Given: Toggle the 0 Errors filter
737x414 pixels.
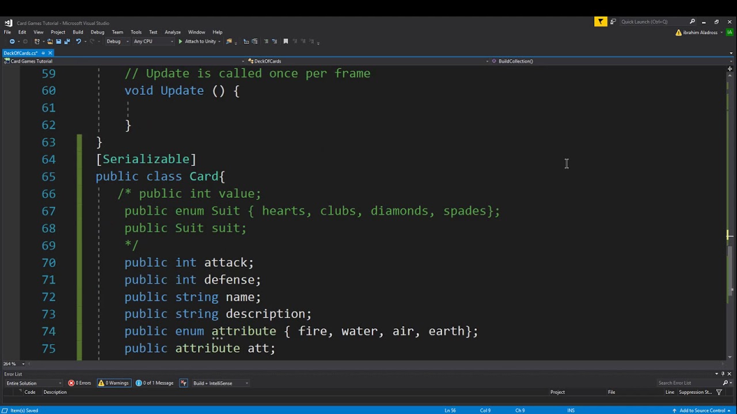Looking at the screenshot, I should (x=79, y=383).
